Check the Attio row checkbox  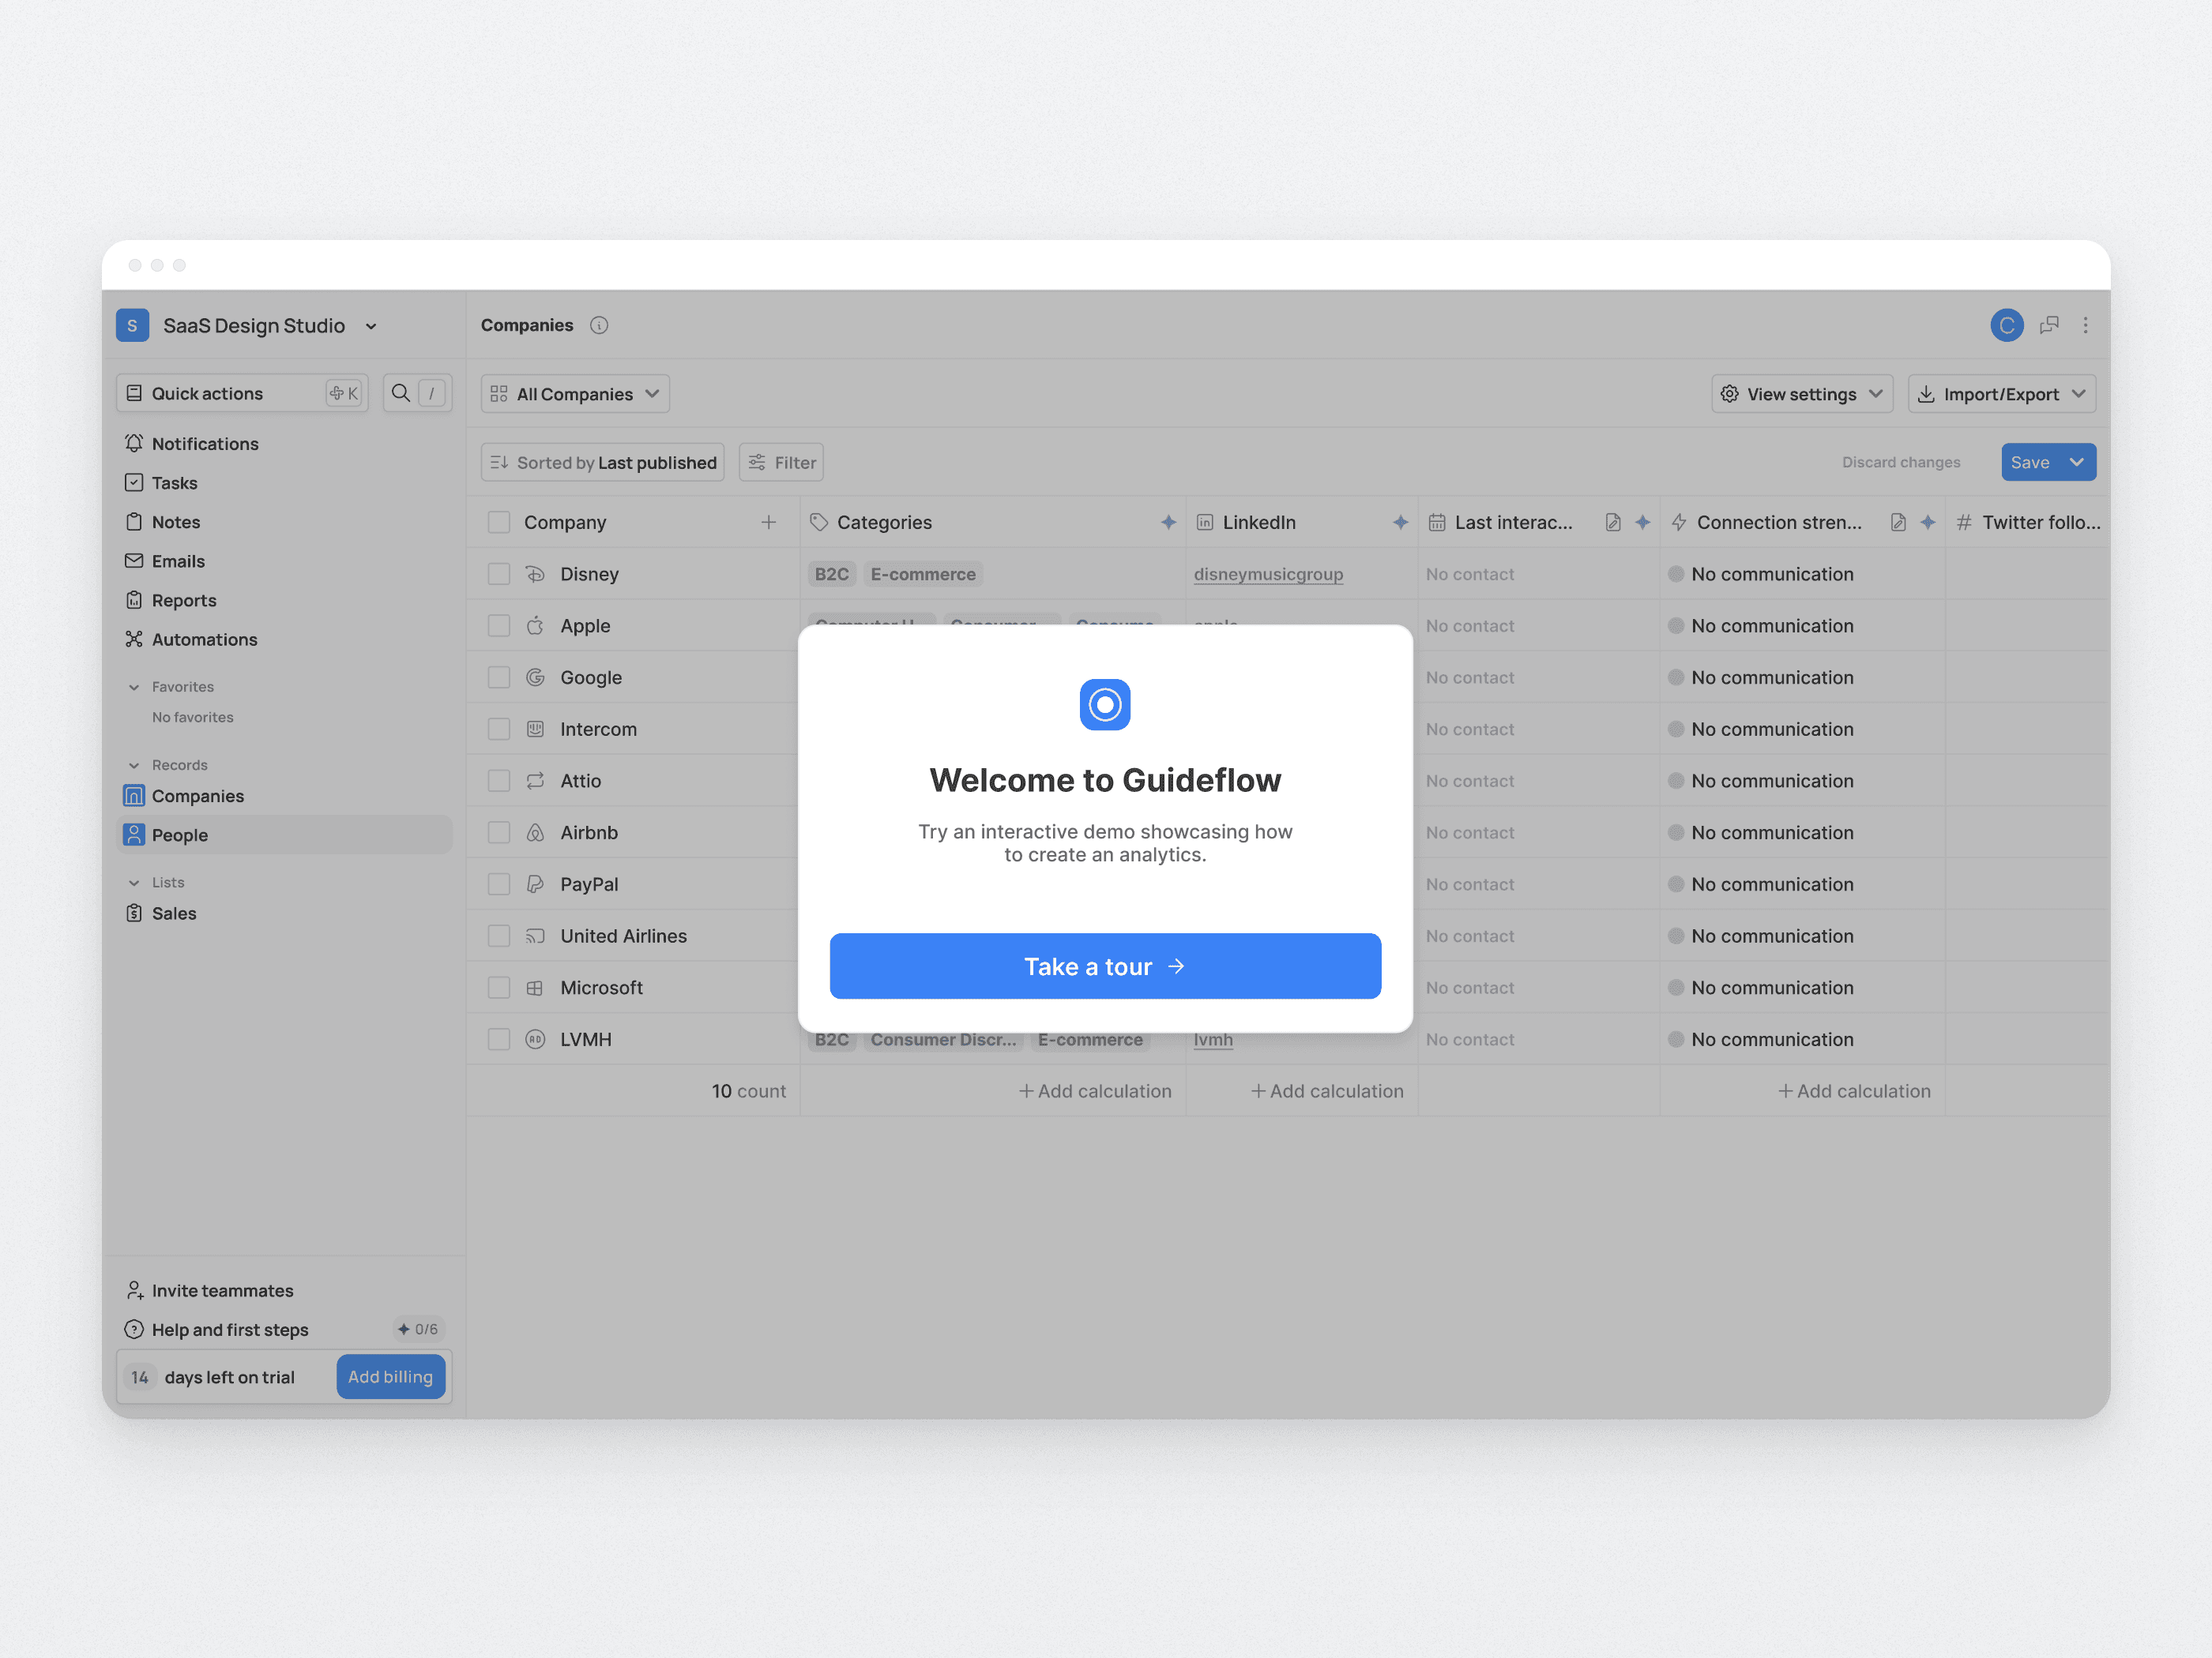pos(499,782)
